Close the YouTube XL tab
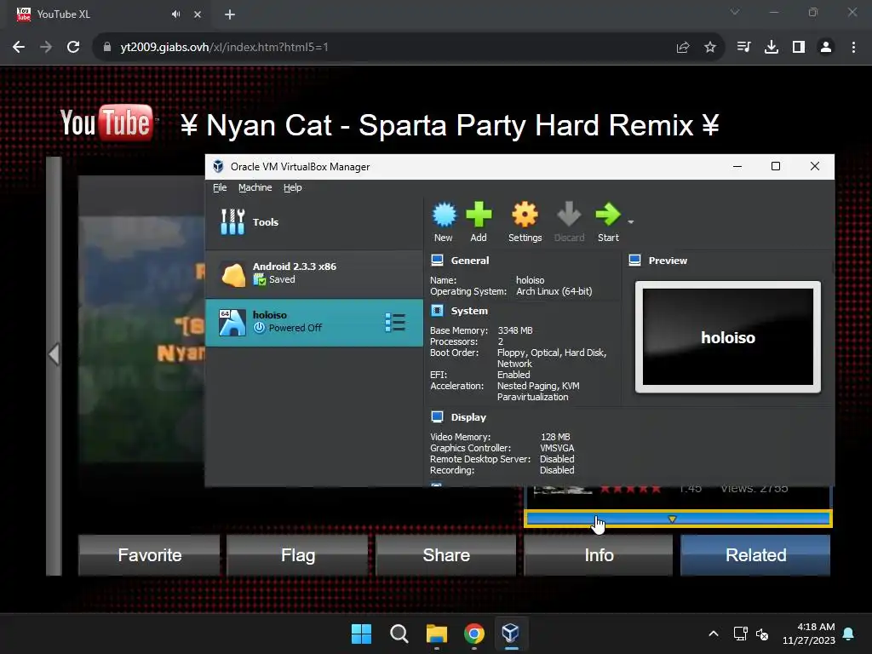 [198, 14]
